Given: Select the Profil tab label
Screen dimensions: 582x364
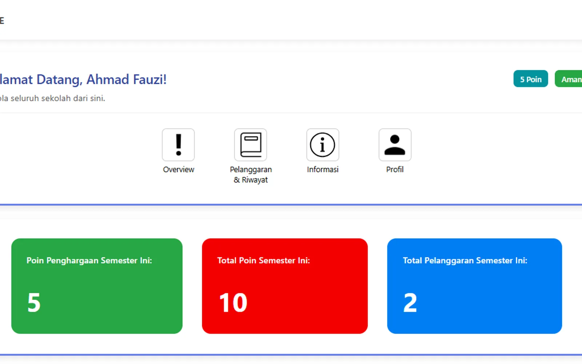Looking at the screenshot, I should pyautogui.click(x=395, y=170).
